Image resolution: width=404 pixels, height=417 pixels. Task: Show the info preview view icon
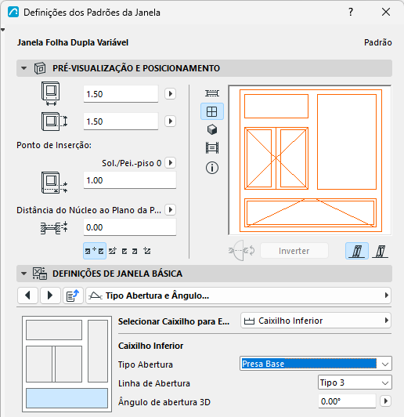tap(212, 168)
